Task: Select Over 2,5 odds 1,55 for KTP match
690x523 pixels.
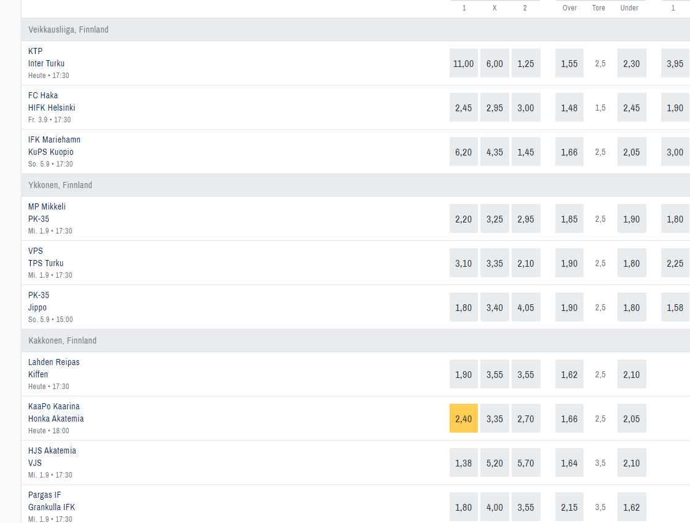Action: click(569, 63)
